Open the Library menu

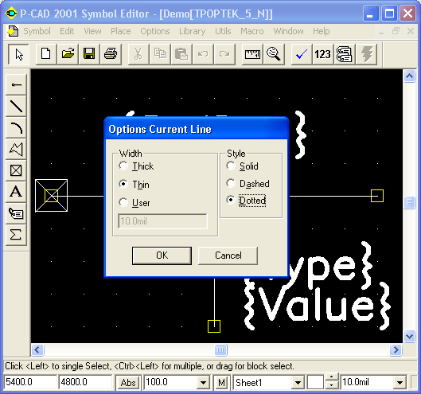click(x=193, y=31)
